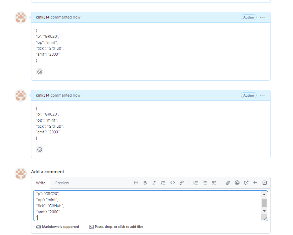
Task: Switch to the Write tab
Action: (41, 183)
